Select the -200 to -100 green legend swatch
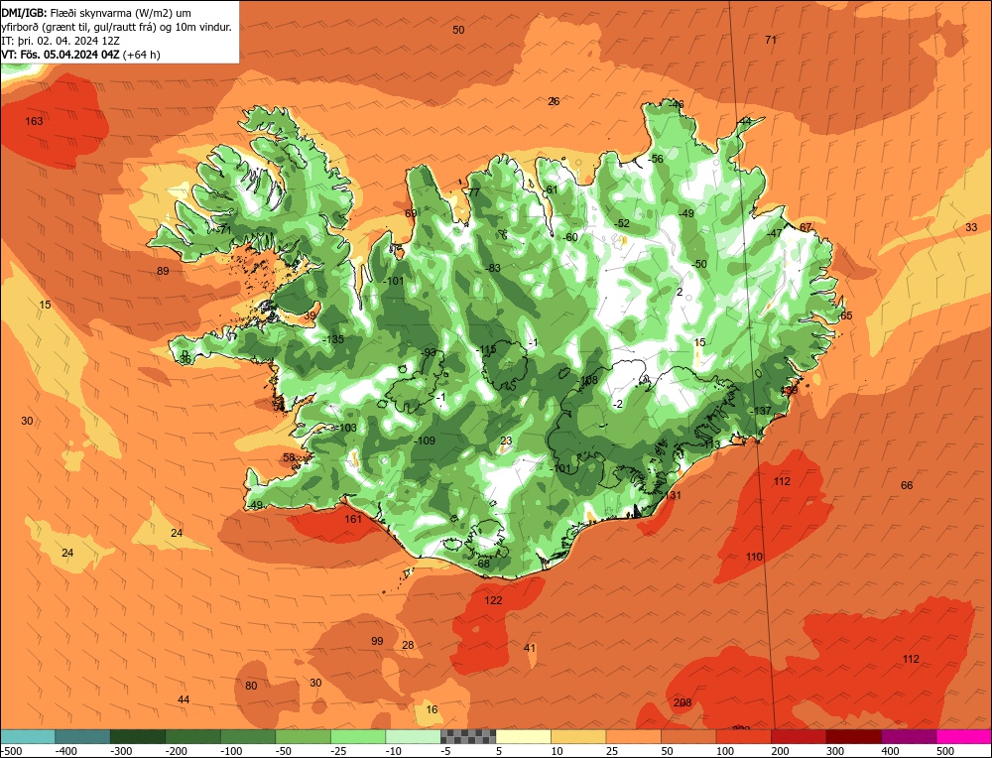Image resolution: width=992 pixels, height=758 pixels. (x=193, y=736)
